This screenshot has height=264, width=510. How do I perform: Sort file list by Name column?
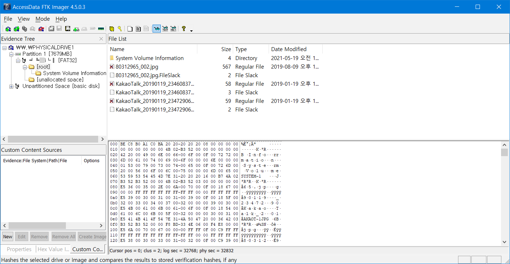tap(153, 49)
